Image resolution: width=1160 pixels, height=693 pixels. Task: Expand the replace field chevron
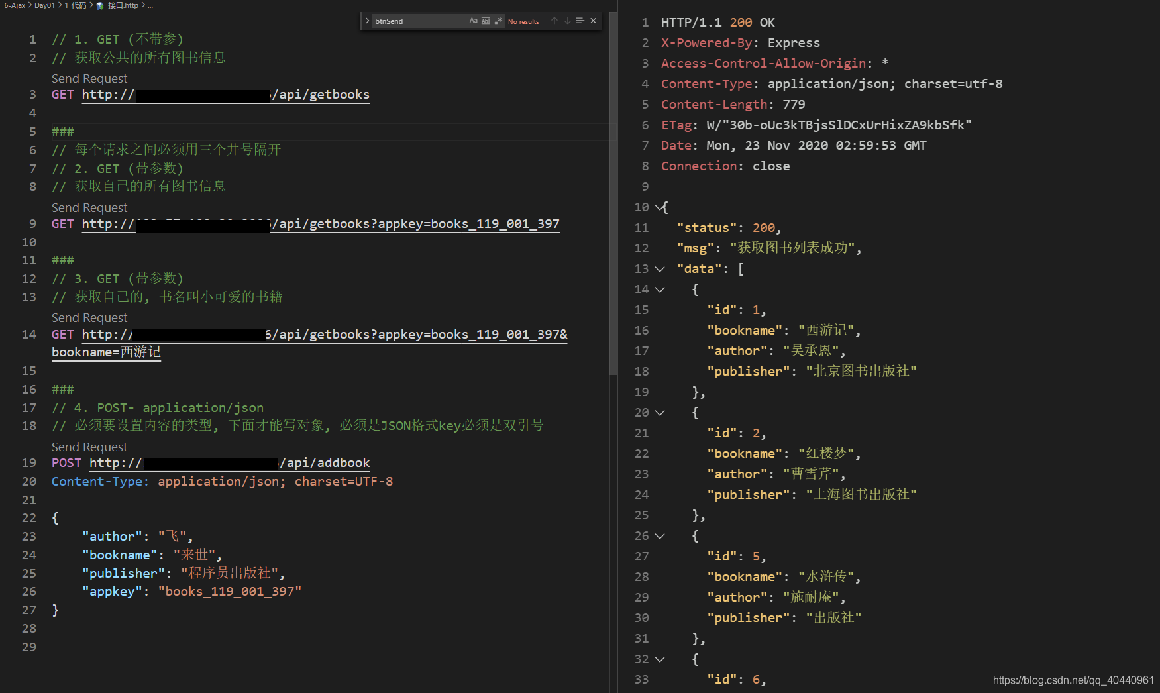click(x=367, y=21)
